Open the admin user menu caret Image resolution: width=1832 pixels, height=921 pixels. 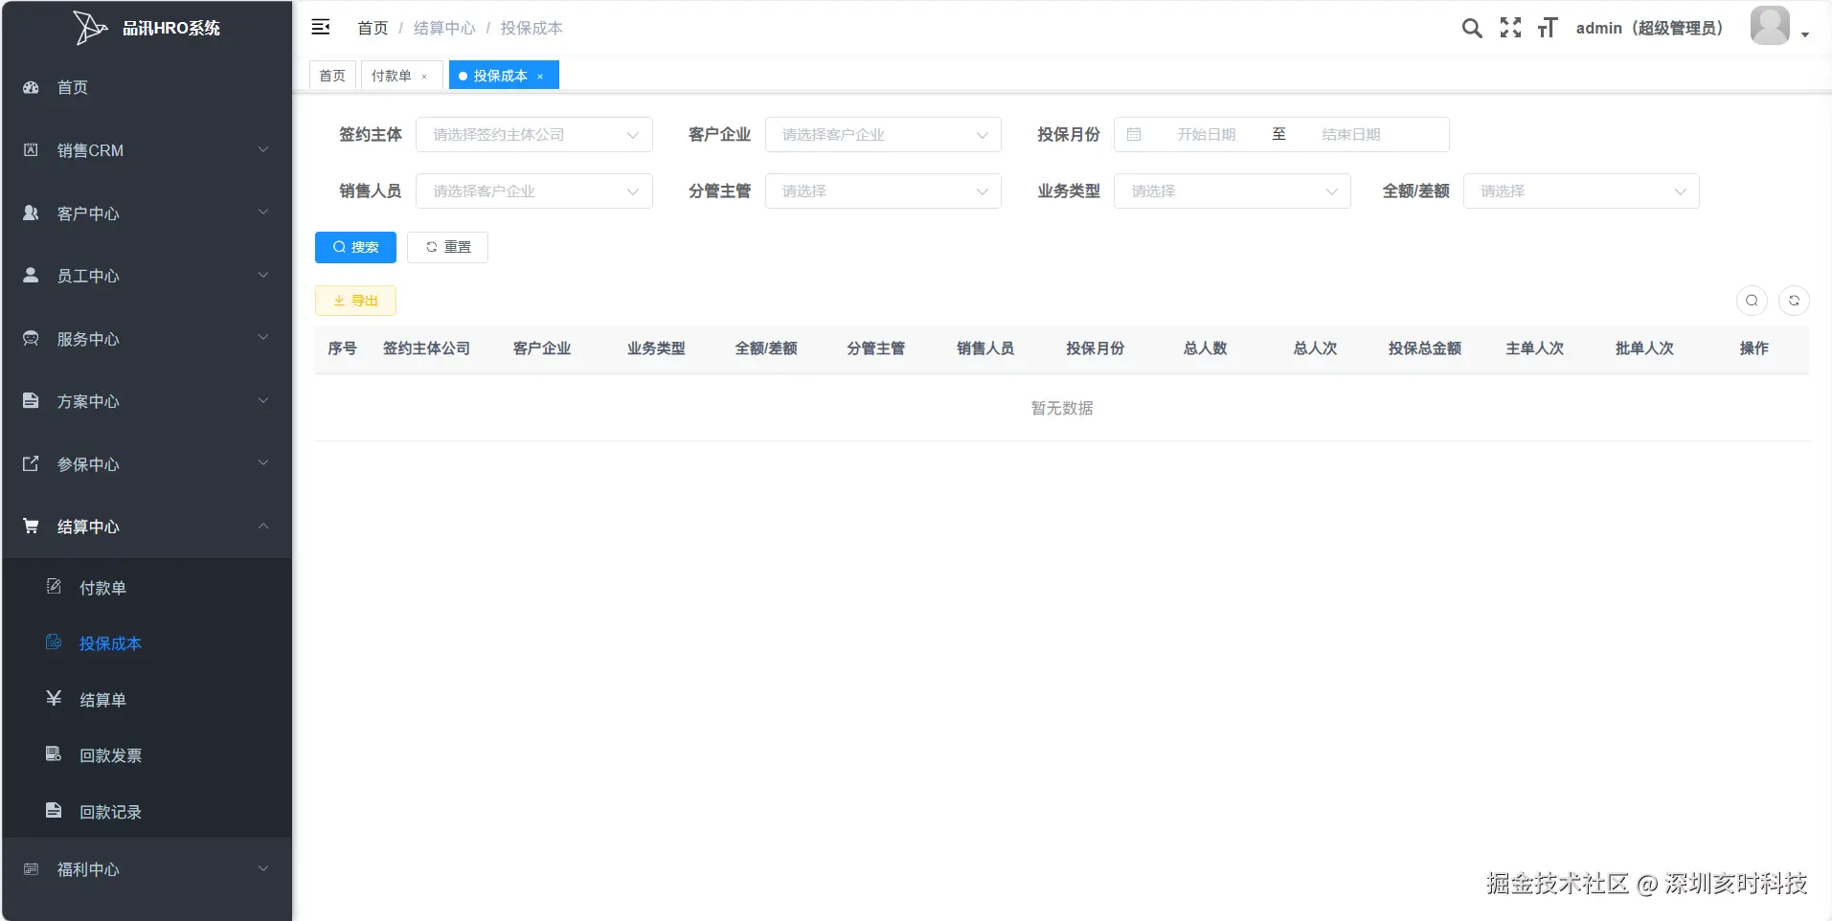point(1805,34)
